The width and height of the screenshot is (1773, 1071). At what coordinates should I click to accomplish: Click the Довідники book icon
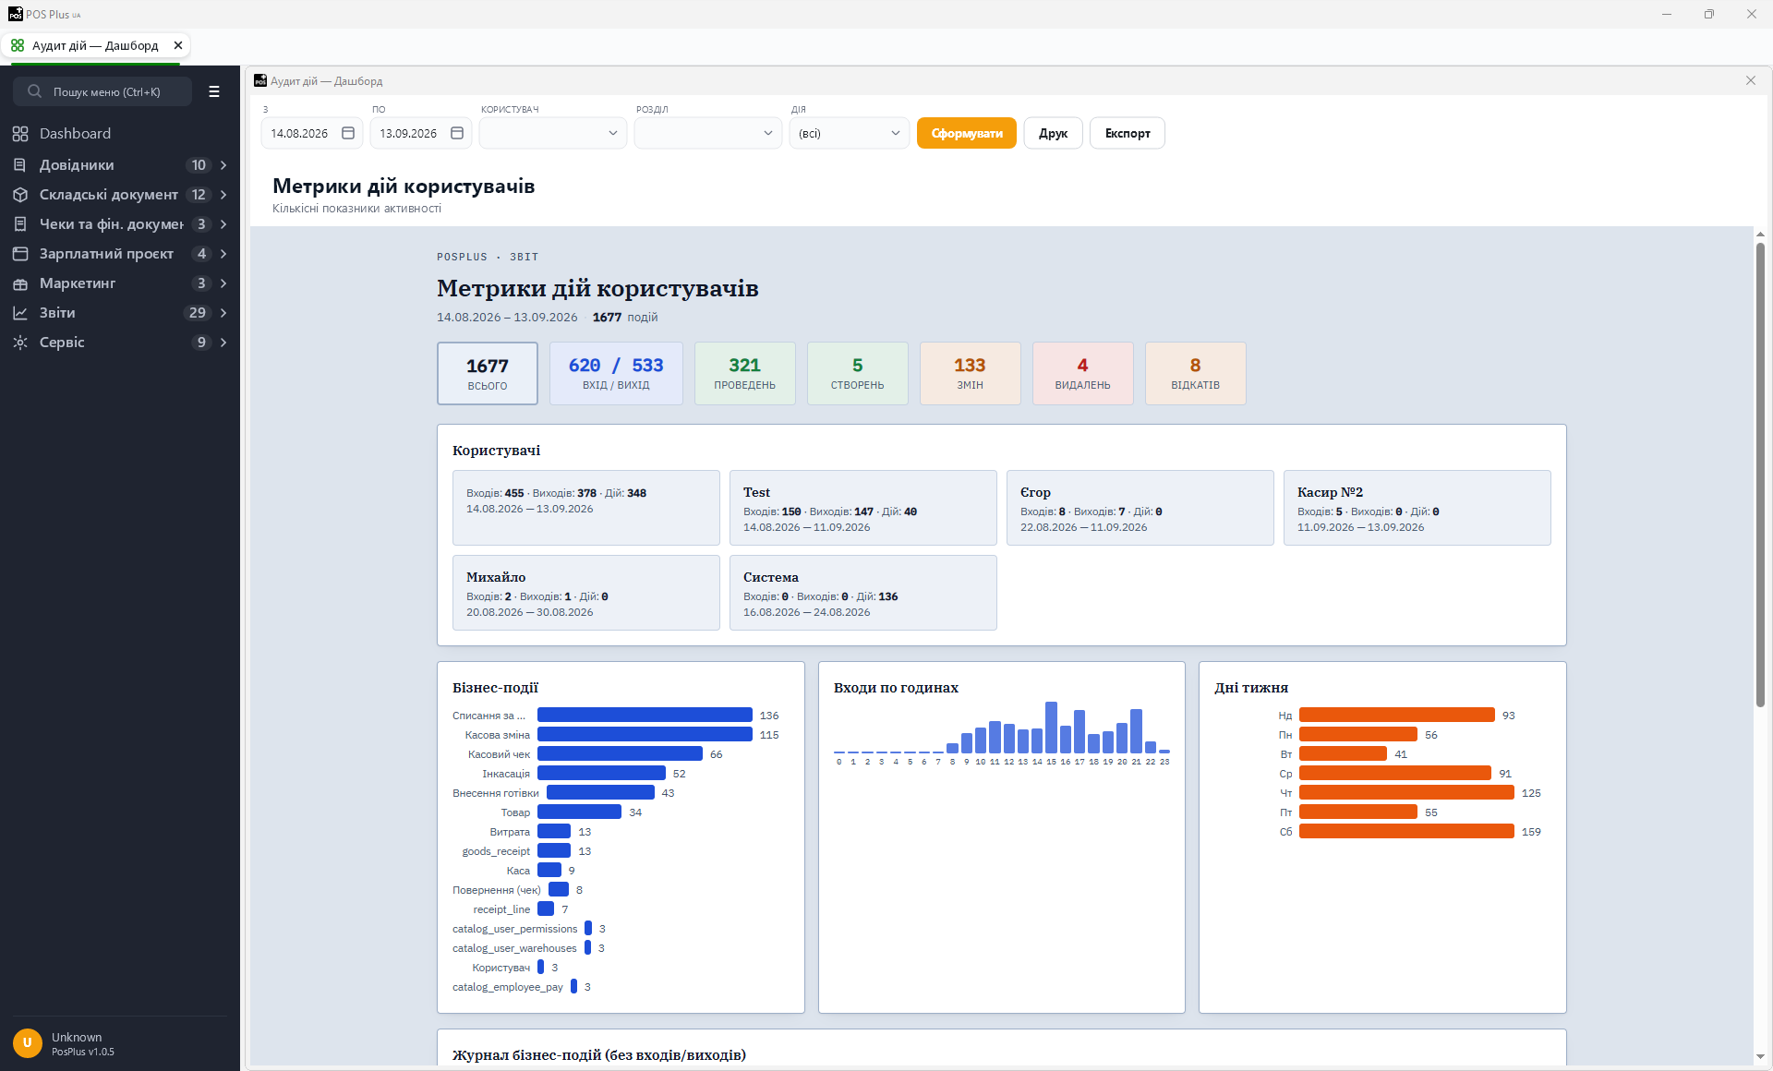pyautogui.click(x=20, y=165)
